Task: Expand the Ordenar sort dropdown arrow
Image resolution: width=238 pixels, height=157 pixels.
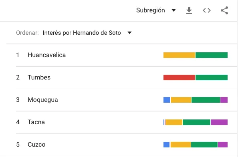Action: point(129,33)
